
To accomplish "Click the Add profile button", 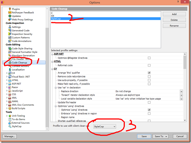I will pyautogui.click(x=174, y=14).
